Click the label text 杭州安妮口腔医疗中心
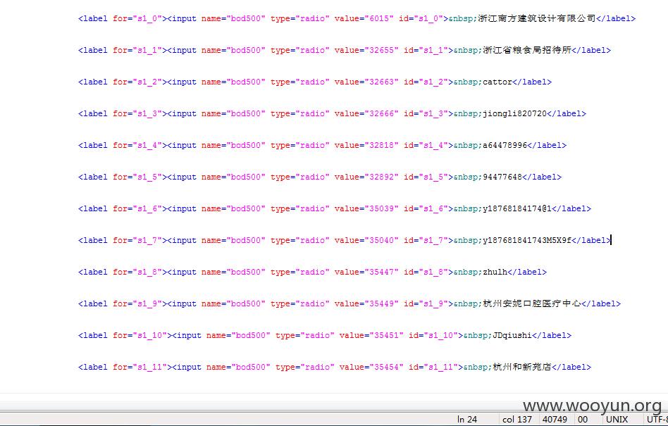 (532, 303)
